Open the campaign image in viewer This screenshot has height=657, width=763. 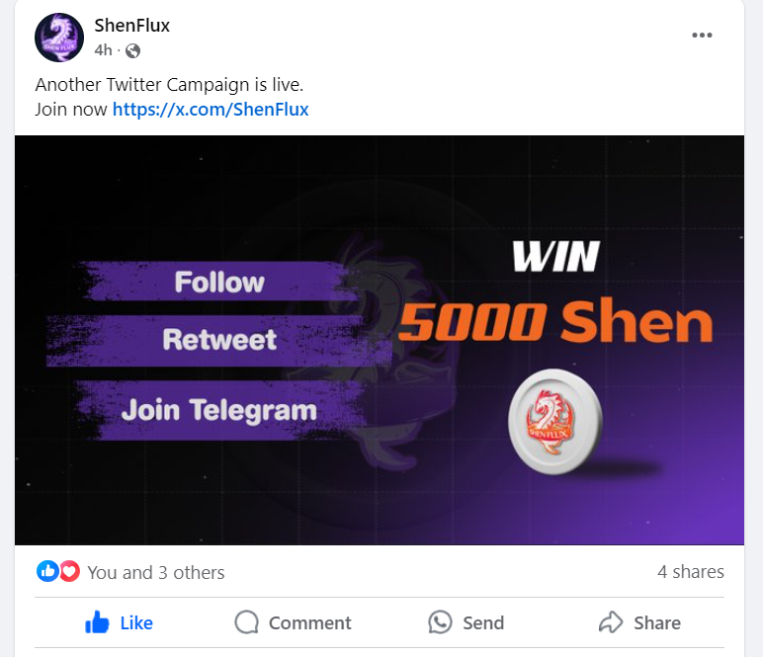380,340
